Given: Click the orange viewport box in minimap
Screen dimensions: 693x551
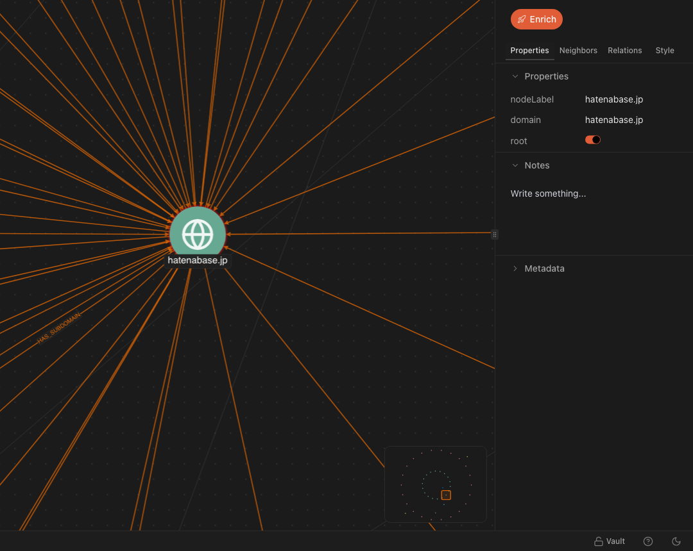Looking at the screenshot, I should [x=446, y=495].
